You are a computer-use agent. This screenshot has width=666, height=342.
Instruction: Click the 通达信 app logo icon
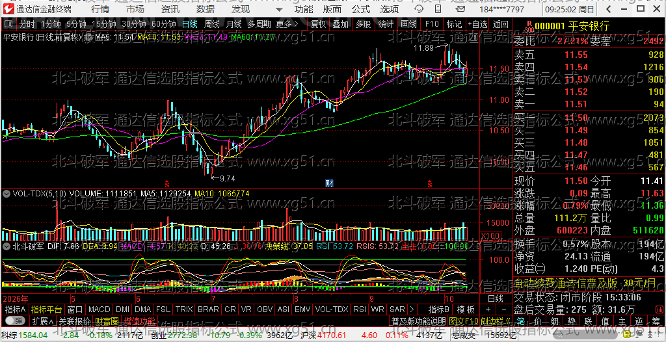[x=9, y=8]
